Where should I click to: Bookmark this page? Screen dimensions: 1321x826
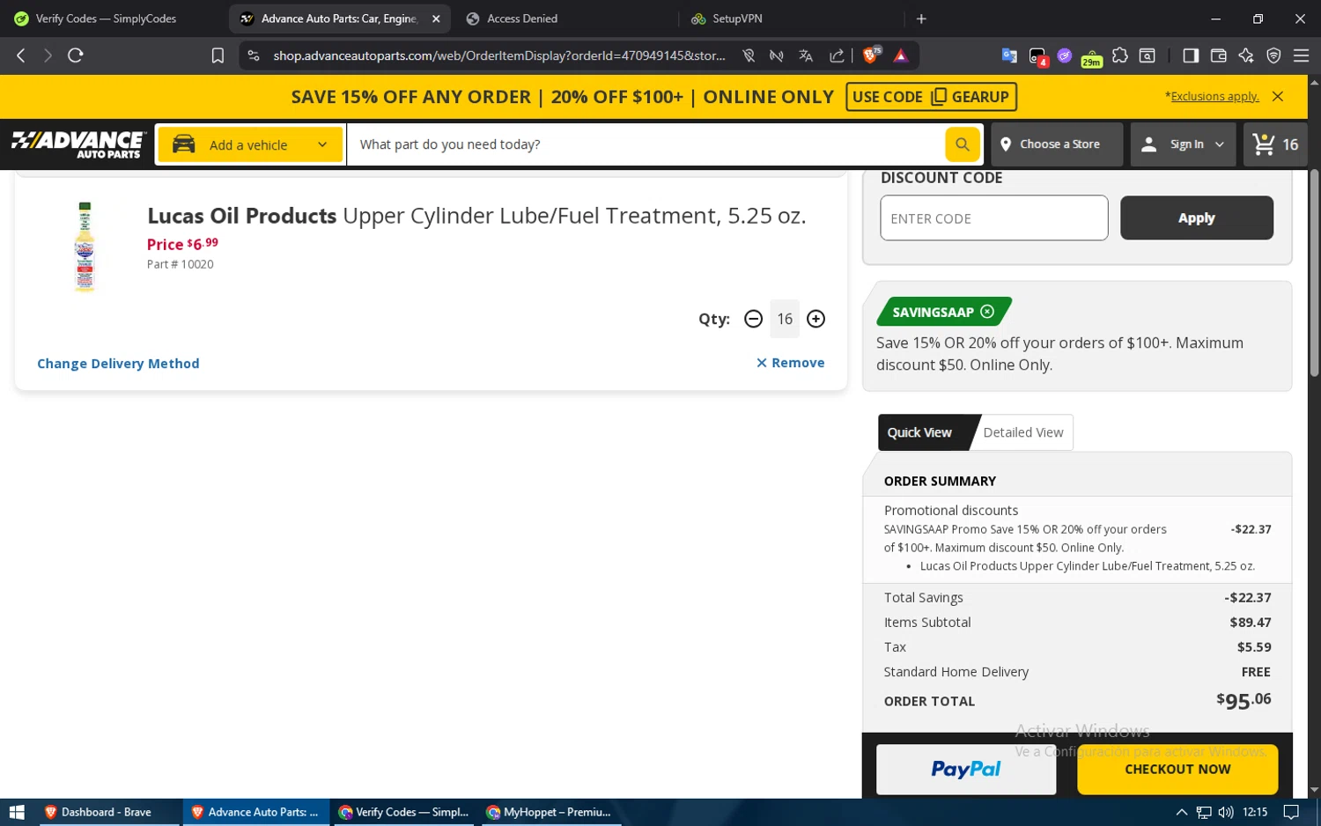218,55
